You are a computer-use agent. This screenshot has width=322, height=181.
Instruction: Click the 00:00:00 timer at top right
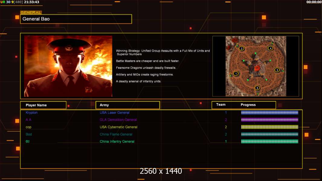pos(314,2)
